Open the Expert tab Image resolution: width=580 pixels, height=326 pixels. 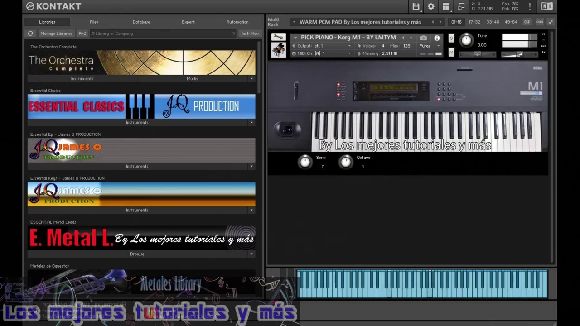coord(188,22)
